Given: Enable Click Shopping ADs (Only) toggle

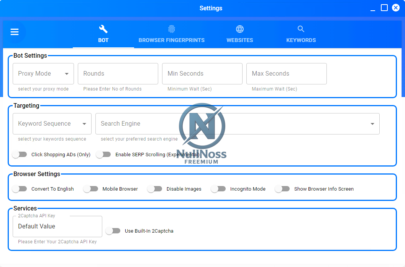Looking at the screenshot, I should (20, 155).
